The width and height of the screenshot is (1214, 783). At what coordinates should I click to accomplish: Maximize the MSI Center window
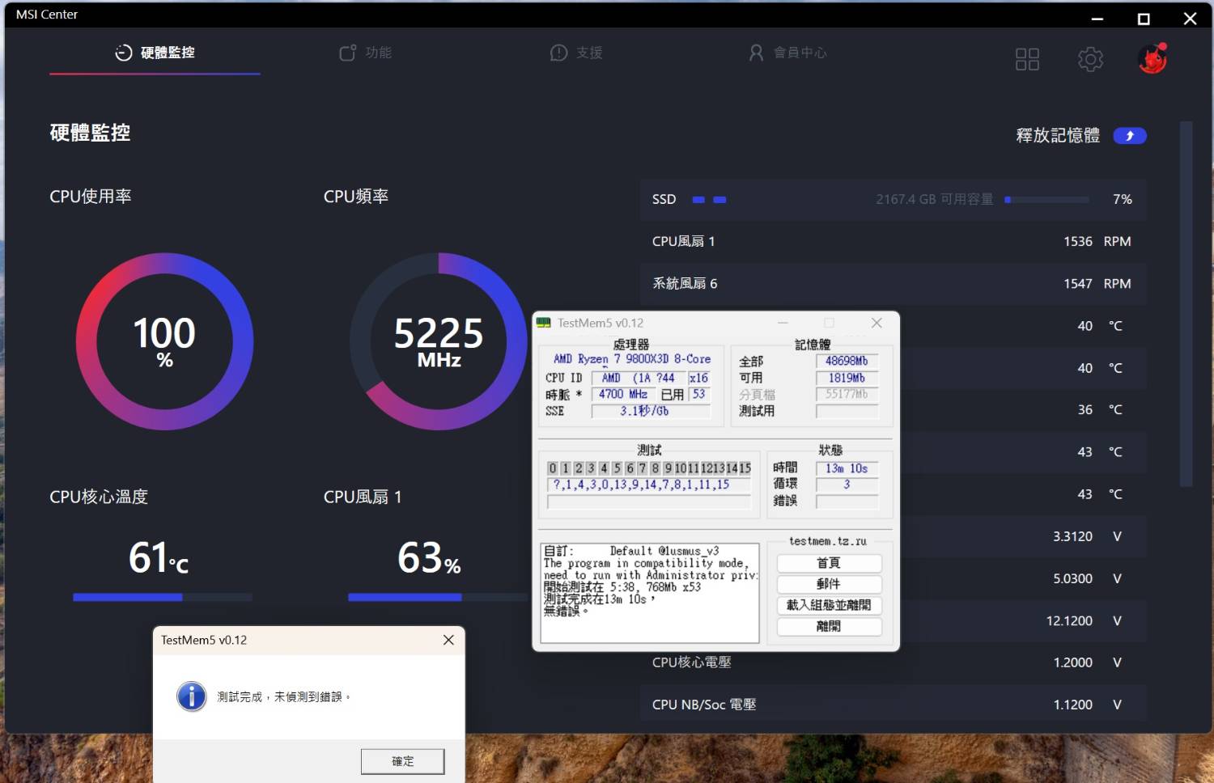click(x=1144, y=18)
